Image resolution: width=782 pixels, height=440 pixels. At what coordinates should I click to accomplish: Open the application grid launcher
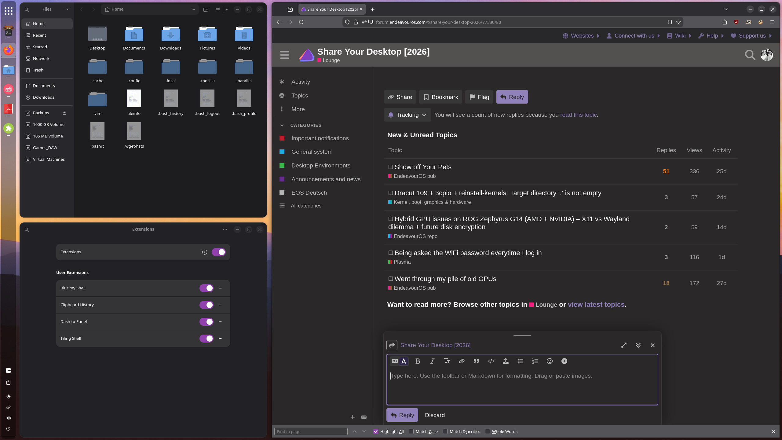9,11
